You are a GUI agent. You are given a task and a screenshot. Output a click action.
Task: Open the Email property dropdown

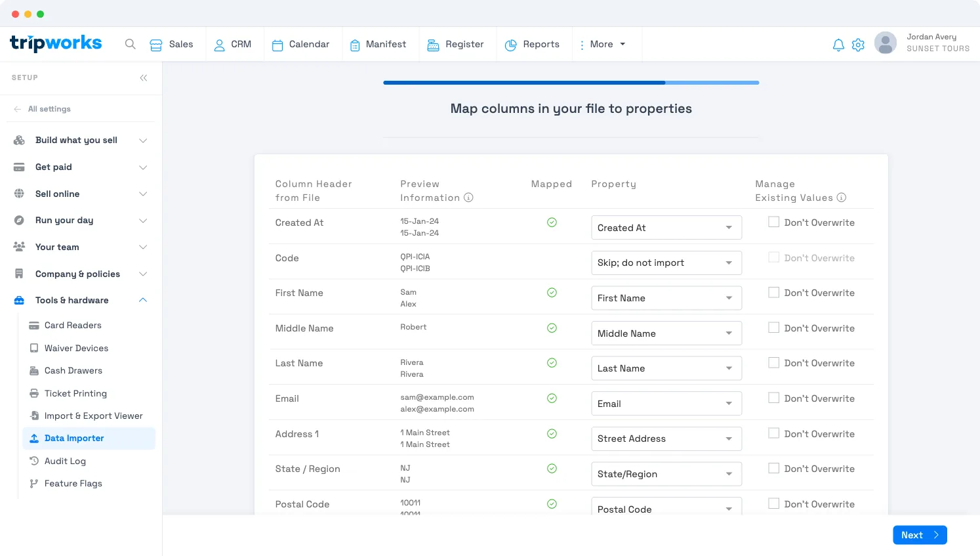666,404
